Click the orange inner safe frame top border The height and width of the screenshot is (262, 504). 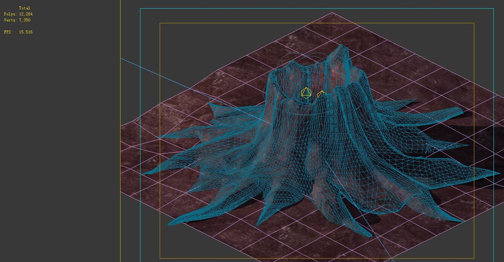pyautogui.click(x=317, y=23)
